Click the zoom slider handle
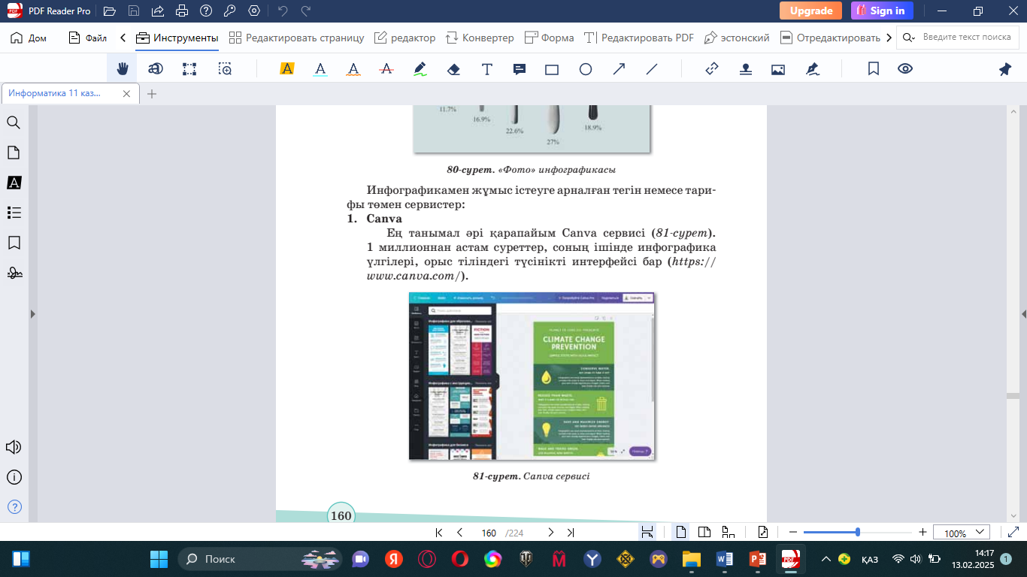 point(858,532)
